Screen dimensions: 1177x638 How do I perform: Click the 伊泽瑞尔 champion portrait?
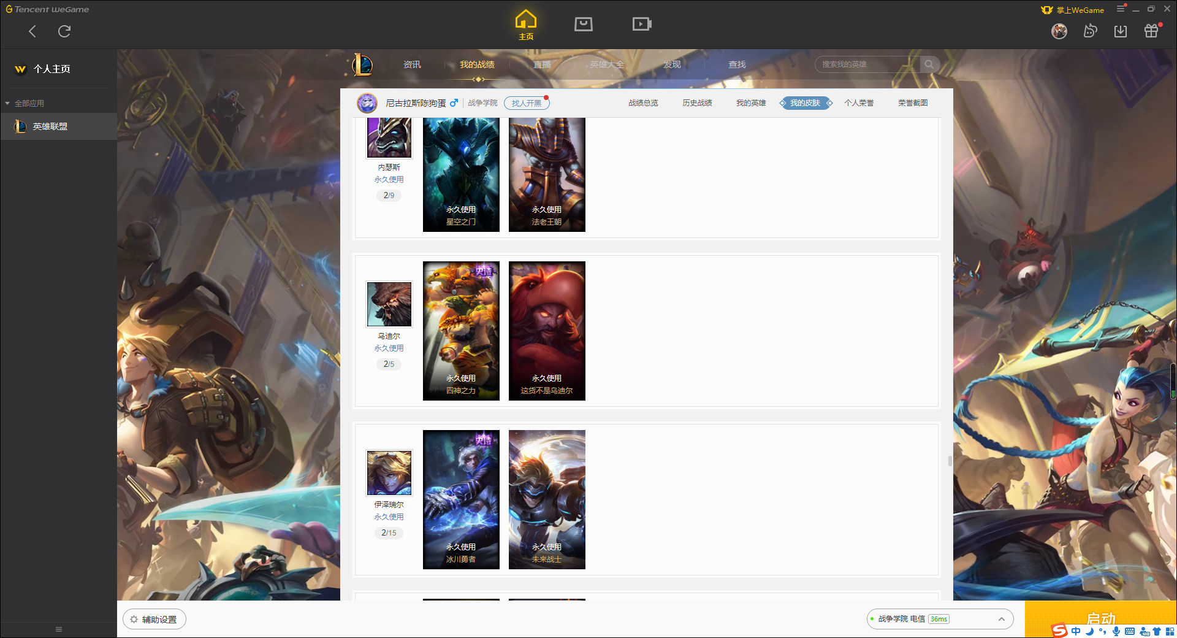pyautogui.click(x=389, y=473)
